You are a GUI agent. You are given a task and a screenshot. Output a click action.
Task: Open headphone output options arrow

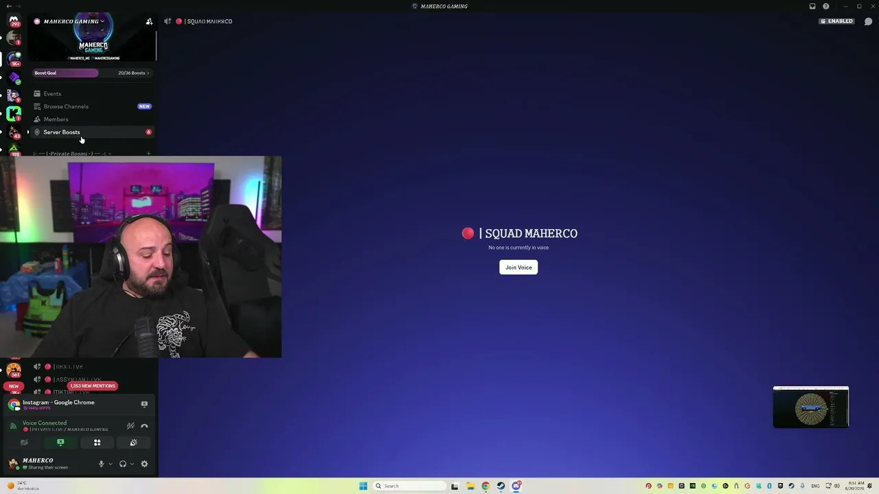132,464
